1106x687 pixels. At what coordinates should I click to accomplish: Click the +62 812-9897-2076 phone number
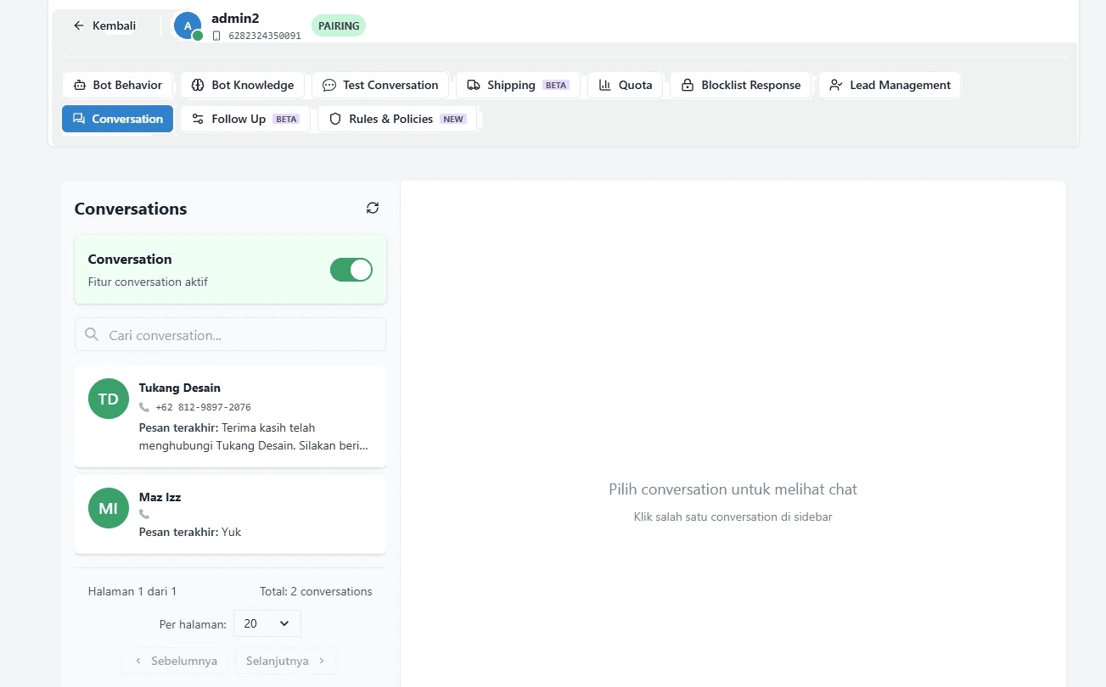203,407
